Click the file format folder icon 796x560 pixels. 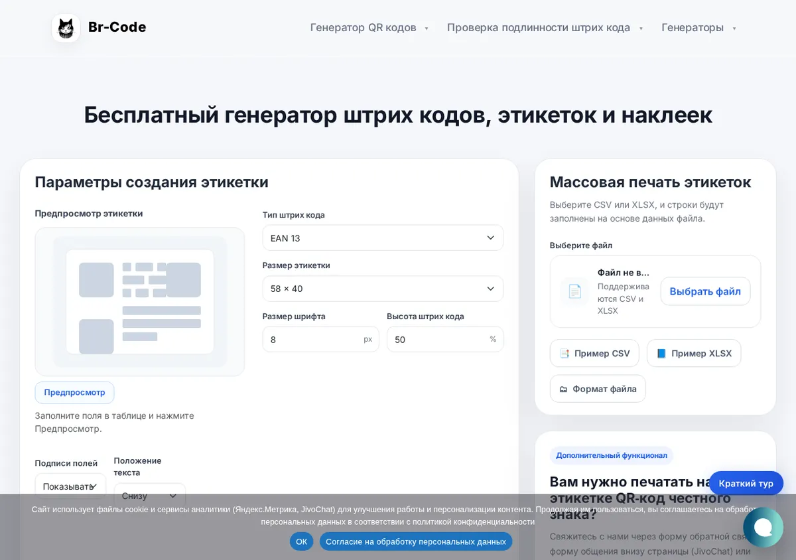click(x=563, y=389)
